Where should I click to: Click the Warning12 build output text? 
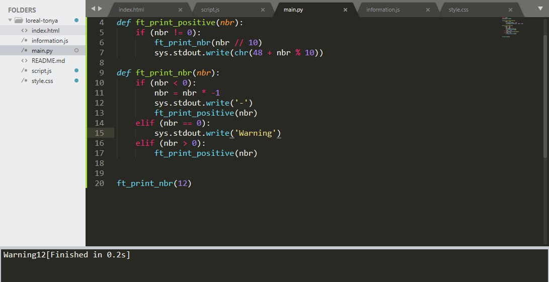pyautogui.click(x=25, y=255)
